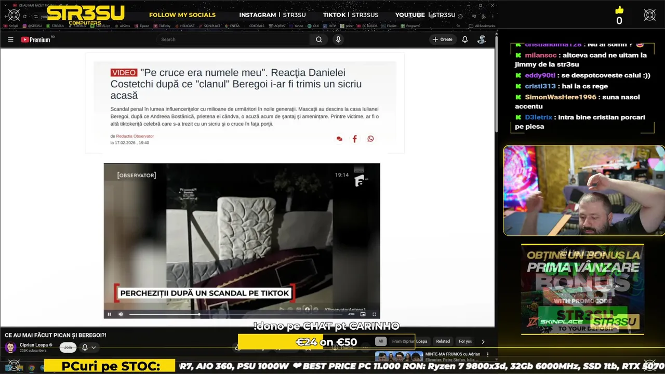The height and width of the screenshot is (374, 665).
Task: Open options for MINTE-MA FRUMOS video
Action: pyautogui.click(x=487, y=354)
